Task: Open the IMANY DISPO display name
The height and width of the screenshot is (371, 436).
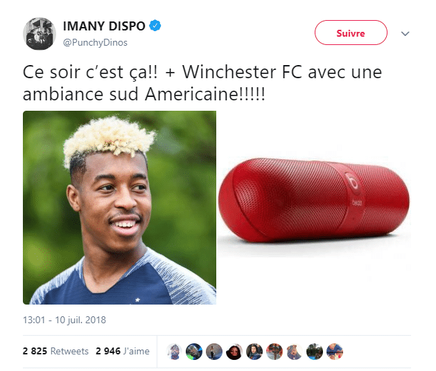Action: [104, 26]
